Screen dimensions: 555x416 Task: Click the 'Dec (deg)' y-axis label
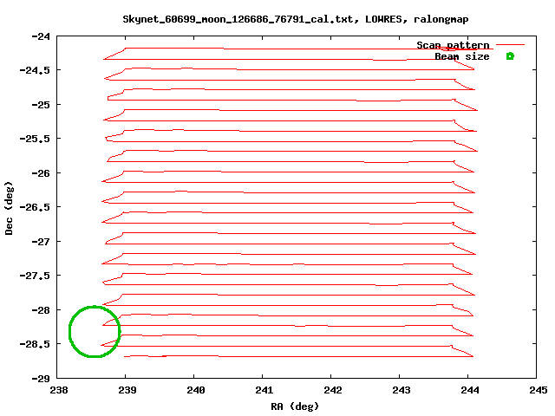pyautogui.click(x=9, y=208)
